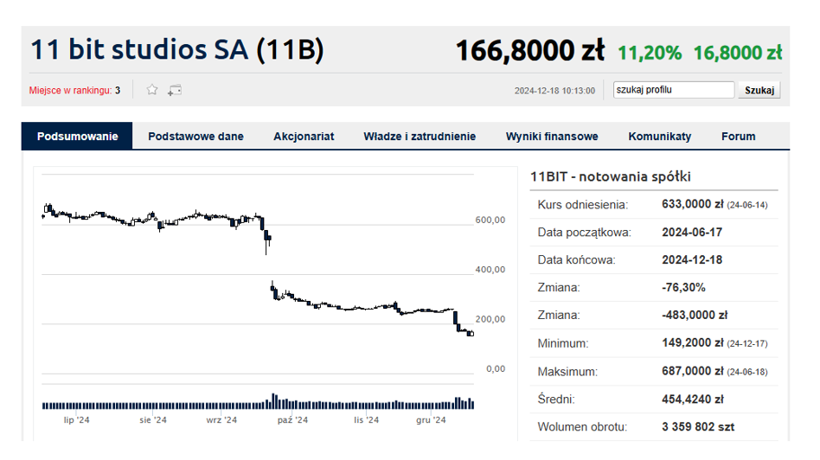View the Wyniki finansowe tab
The image size is (820, 460).
(x=552, y=137)
